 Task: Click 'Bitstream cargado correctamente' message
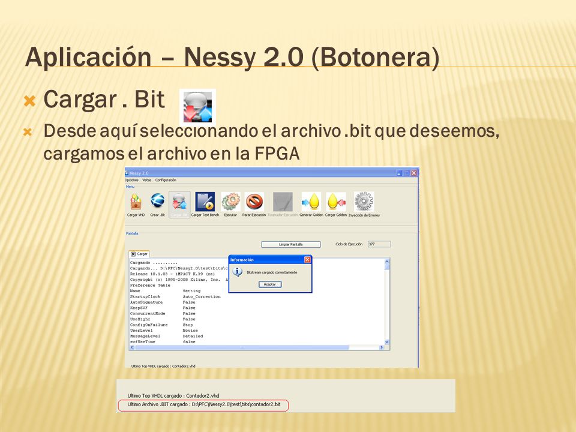[x=272, y=272]
